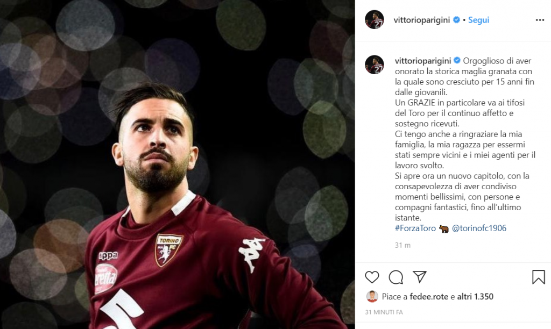
Task: View the list of altri 1.350 likes
Action: [475, 296]
